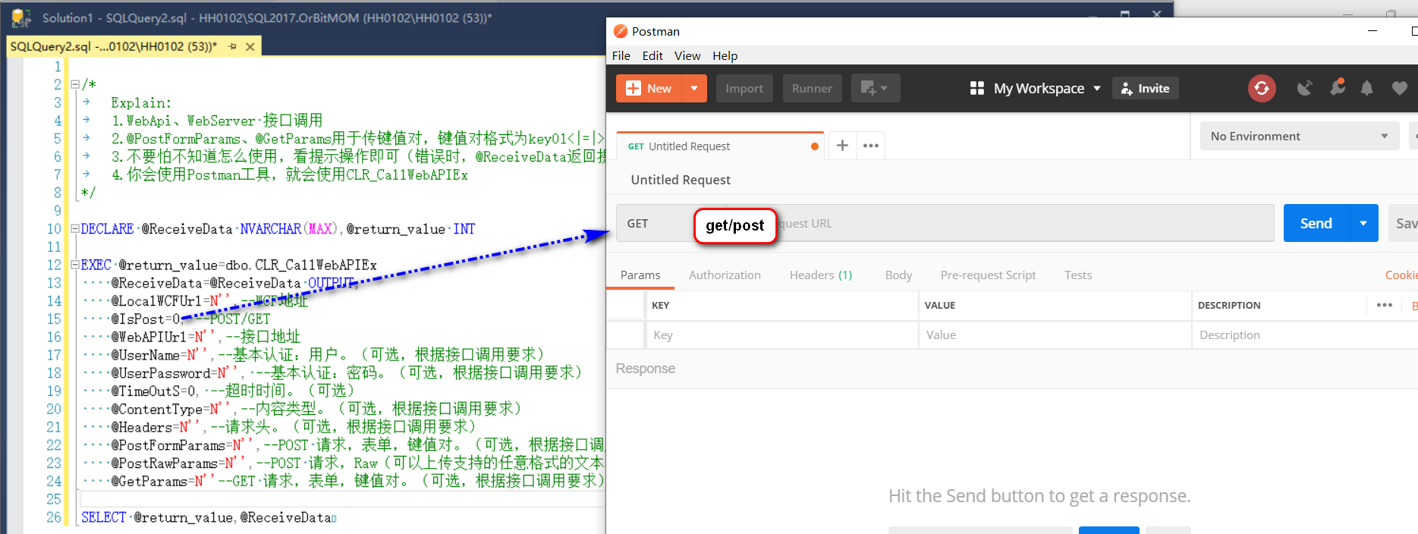Screen dimensions: 1418x534
Task: Add a new request tab with plus
Action: click(842, 145)
